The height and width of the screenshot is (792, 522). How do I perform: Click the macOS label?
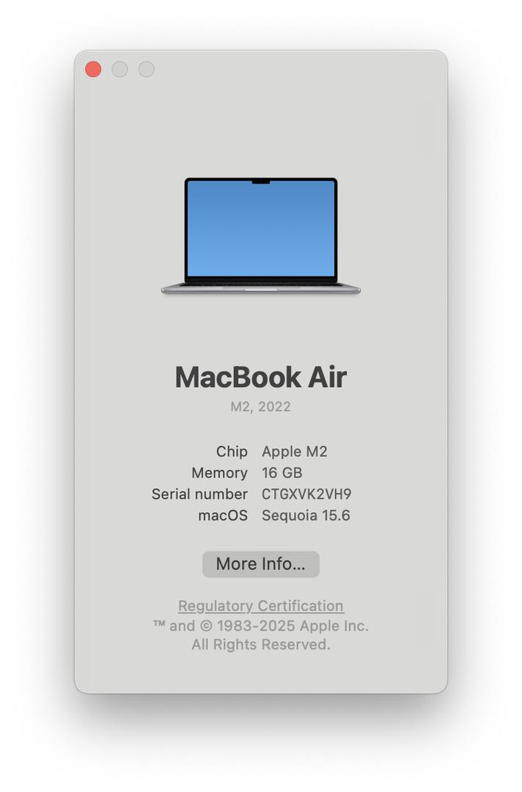223,516
